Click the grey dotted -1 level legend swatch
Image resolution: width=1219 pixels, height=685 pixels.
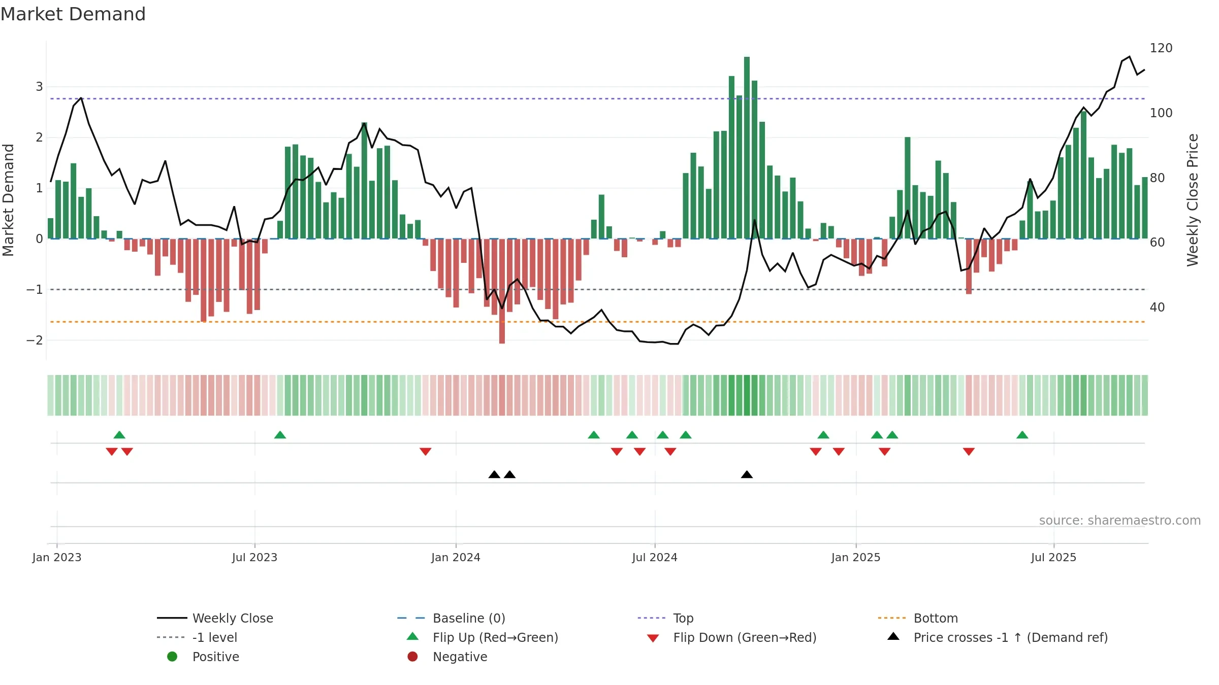pyautogui.click(x=171, y=637)
